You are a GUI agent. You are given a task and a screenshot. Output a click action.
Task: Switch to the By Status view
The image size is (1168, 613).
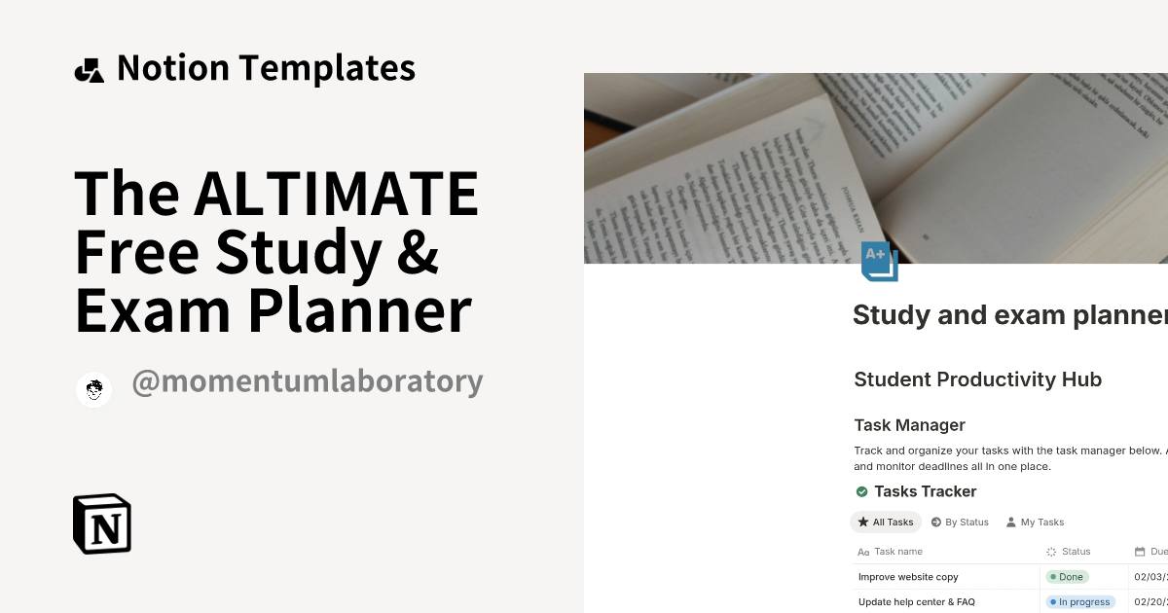[966, 522]
